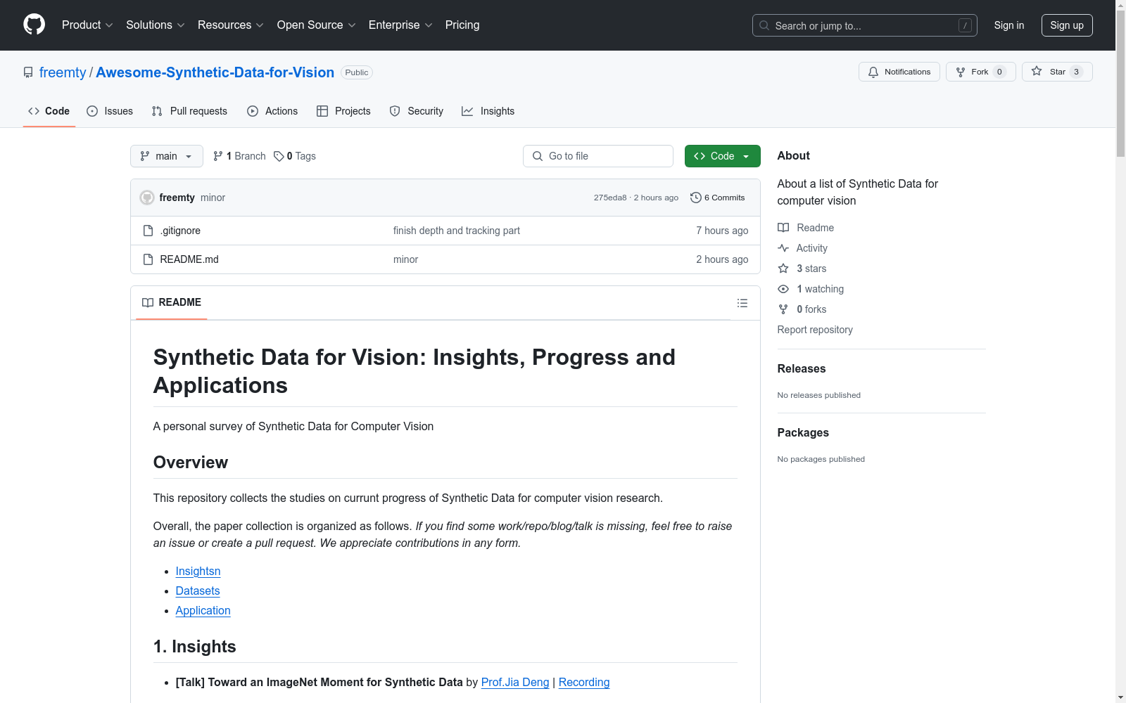Expand the Solutions menu
This screenshot has width=1126, height=703.
coord(156,25)
